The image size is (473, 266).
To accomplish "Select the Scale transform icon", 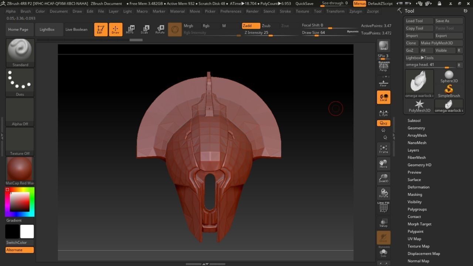I will tap(144, 30).
